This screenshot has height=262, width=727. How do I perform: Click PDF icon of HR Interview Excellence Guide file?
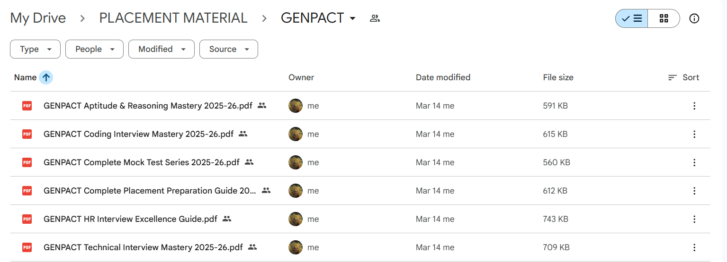pos(27,219)
